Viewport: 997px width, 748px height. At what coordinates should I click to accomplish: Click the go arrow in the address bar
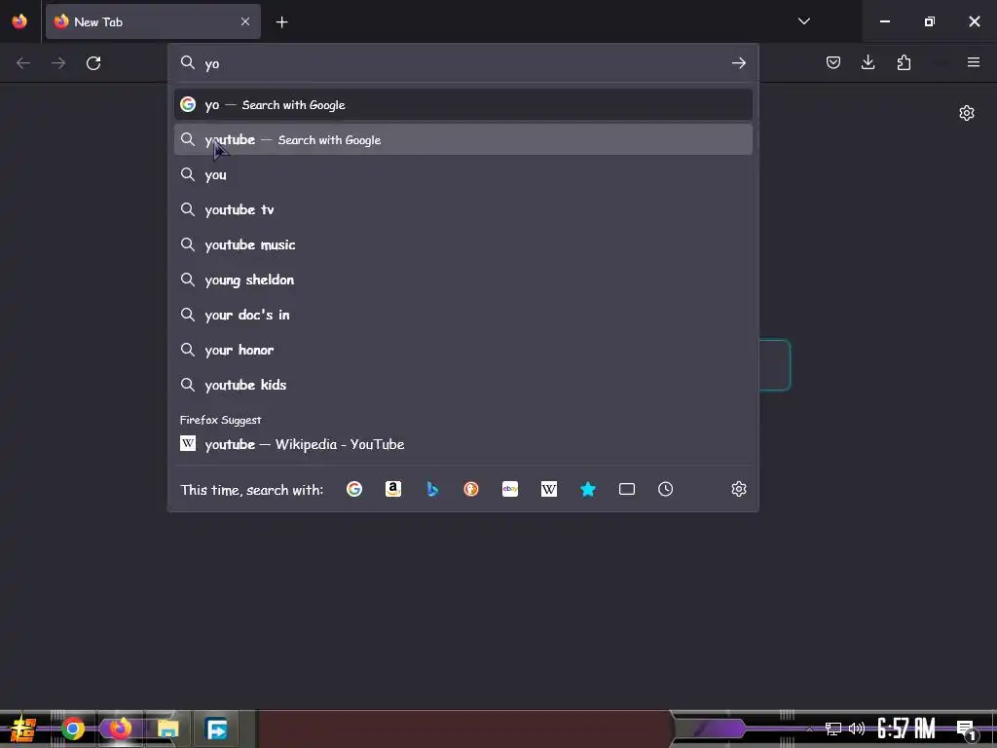tap(738, 63)
